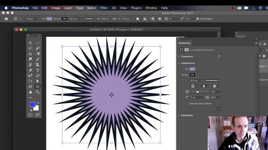Open stroke width dropdown in Properties panel

click(x=202, y=80)
